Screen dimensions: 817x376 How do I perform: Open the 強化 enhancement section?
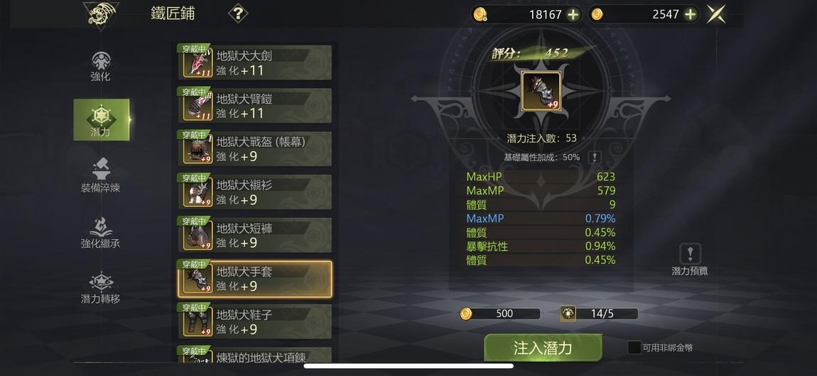pos(101,66)
